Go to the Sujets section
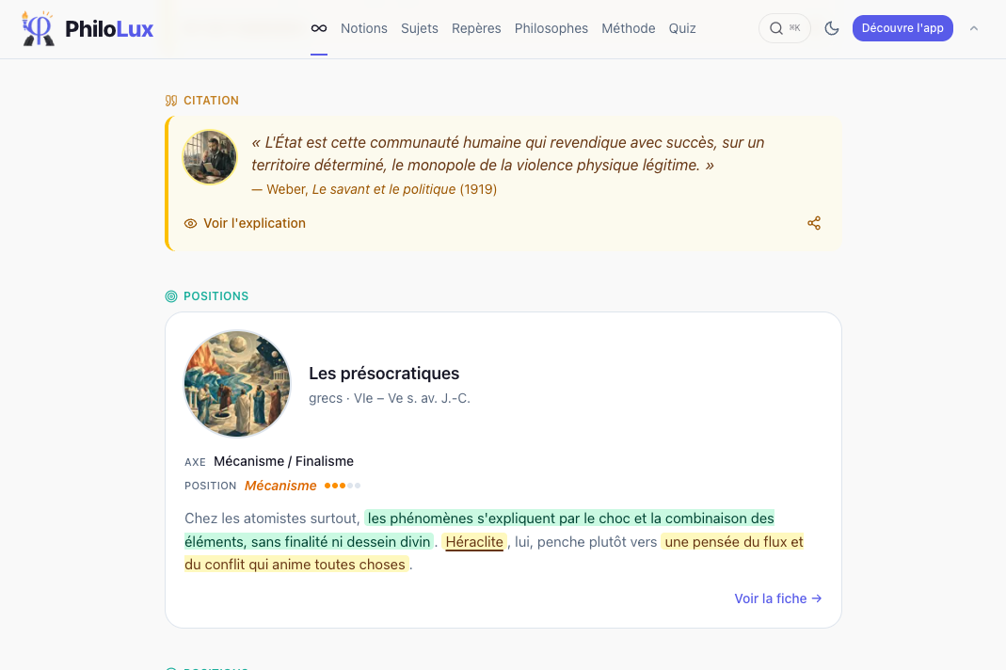Image resolution: width=1006 pixels, height=670 pixels. [x=420, y=28]
